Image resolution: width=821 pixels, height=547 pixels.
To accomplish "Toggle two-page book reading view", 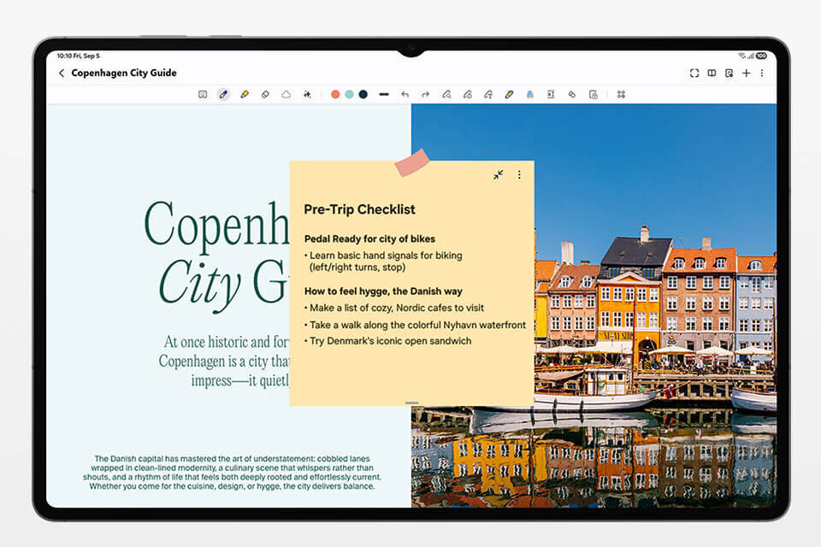I will pyautogui.click(x=712, y=74).
